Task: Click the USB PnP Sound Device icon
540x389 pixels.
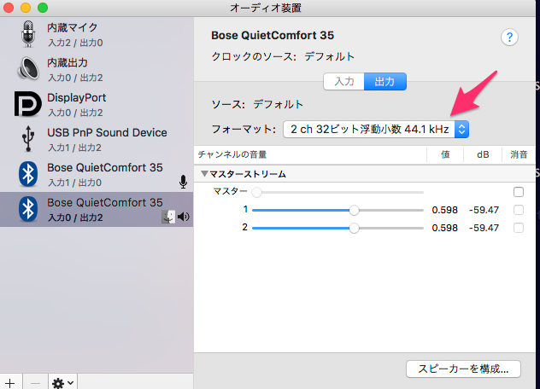Action: pos(28,138)
